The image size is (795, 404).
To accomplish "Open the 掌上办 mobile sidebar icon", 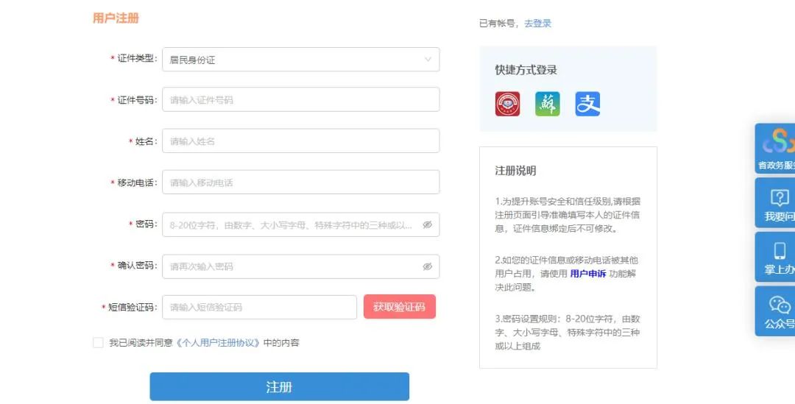I will click(x=774, y=257).
